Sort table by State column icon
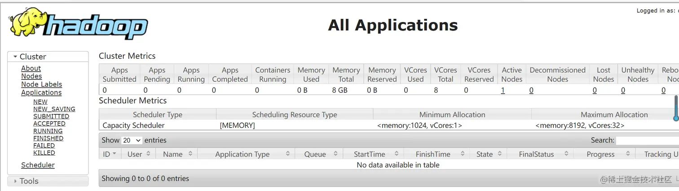The height and width of the screenshot is (191, 679). click(x=499, y=154)
